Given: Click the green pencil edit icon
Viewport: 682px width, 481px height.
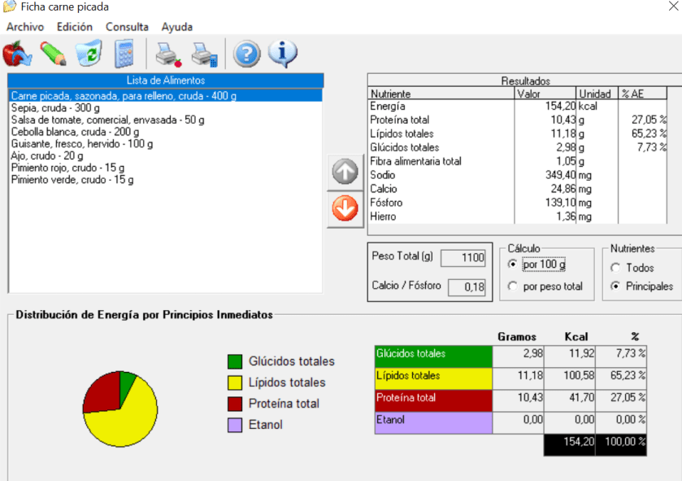Looking at the screenshot, I should click(x=53, y=54).
